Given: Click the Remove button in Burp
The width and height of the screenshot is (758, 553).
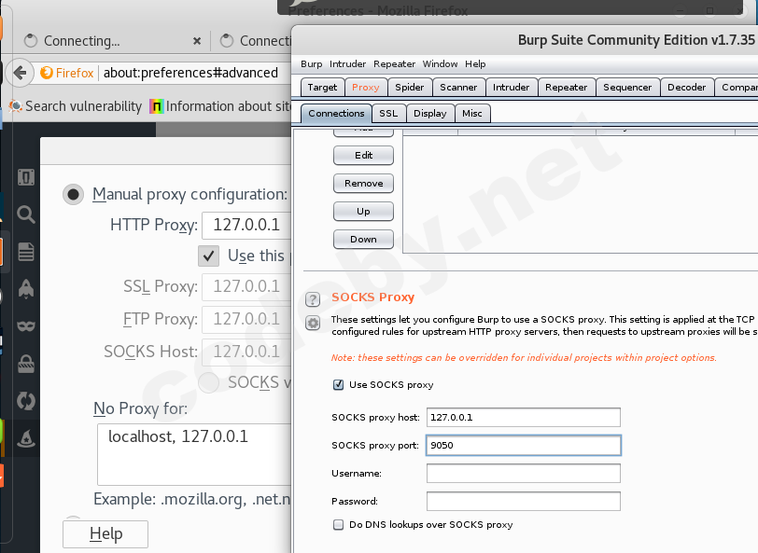Looking at the screenshot, I should point(363,184).
